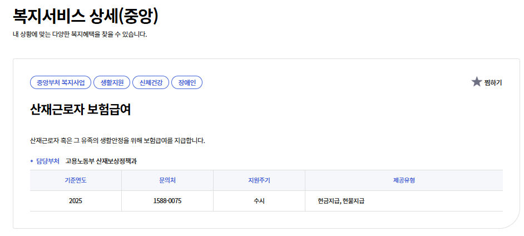Select the 2025 year cell
524x236 pixels.
pyautogui.click(x=76, y=201)
